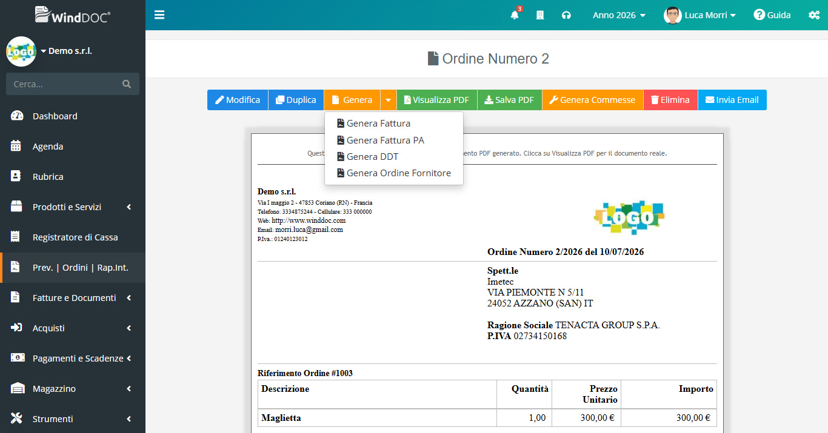
Task: Click the search magnifier icon
Action: coord(127,84)
